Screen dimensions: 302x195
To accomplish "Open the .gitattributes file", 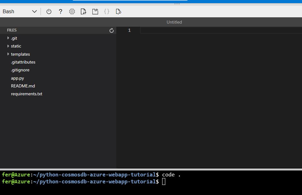I will (x=23, y=62).
